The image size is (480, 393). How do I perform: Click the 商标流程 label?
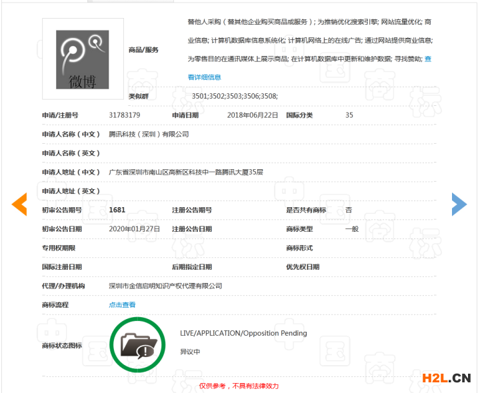click(55, 305)
